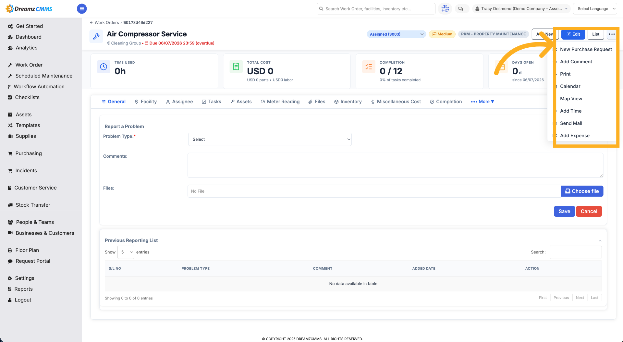This screenshot has height=342, width=623.
Task: Click the Time Used clock icon
Action: pos(104,67)
